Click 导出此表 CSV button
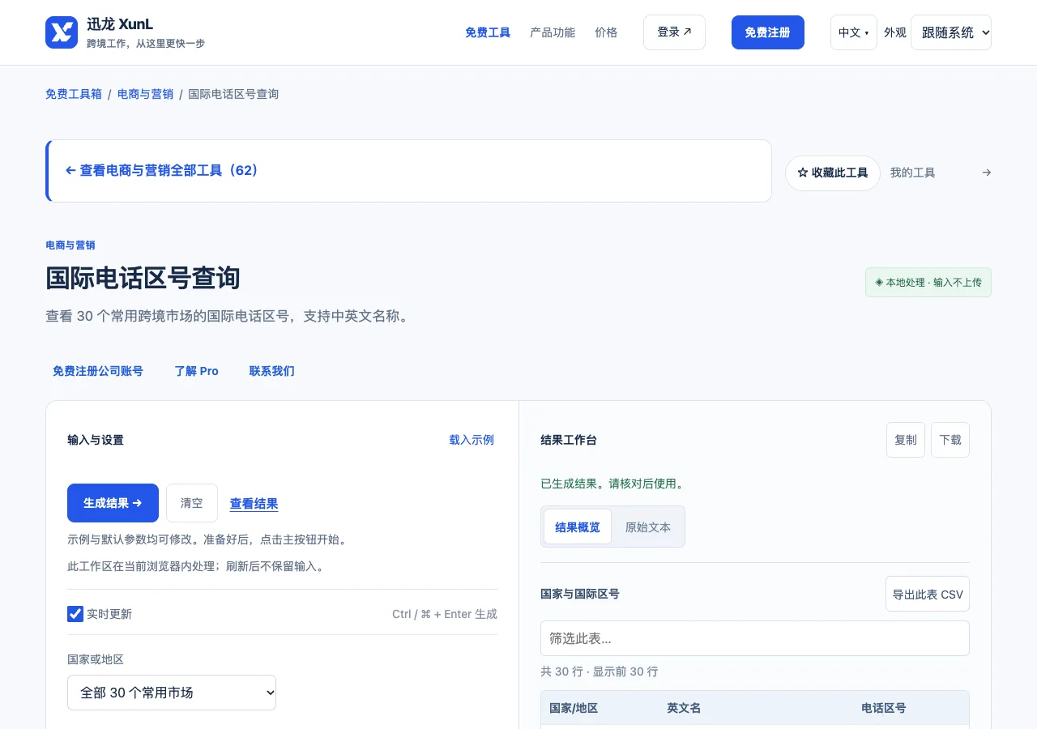The width and height of the screenshot is (1037, 729). [928, 594]
